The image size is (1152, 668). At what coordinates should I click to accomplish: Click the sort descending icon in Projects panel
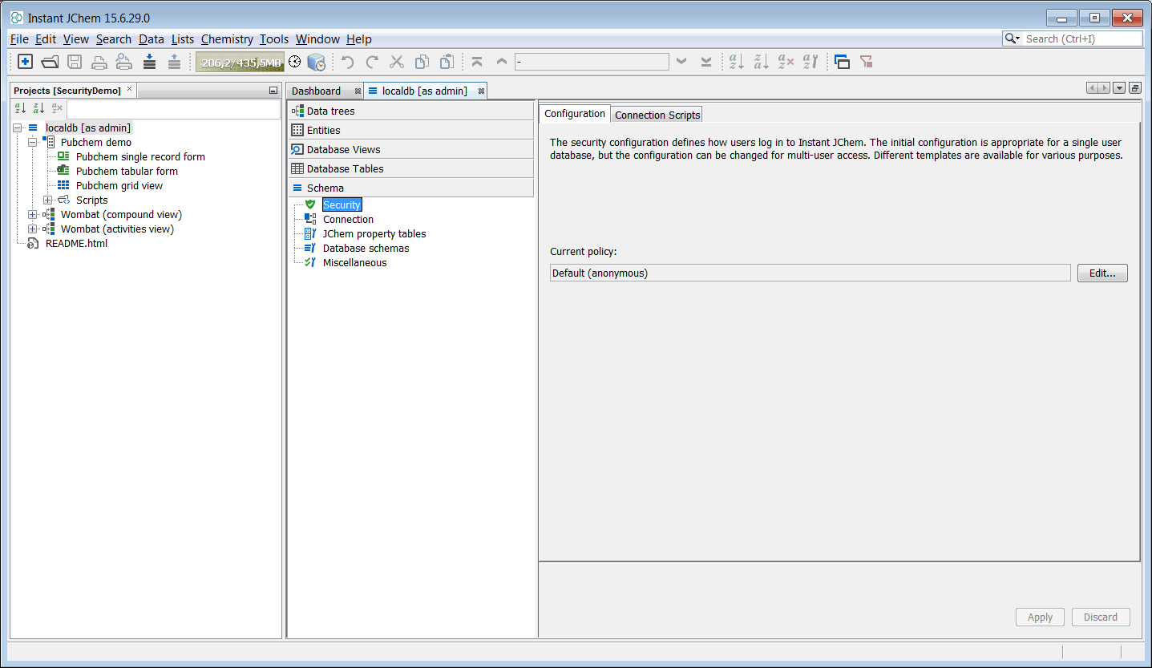tap(38, 108)
